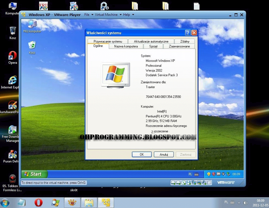Switch to the Przywracanie systemu tab

pos(108,41)
